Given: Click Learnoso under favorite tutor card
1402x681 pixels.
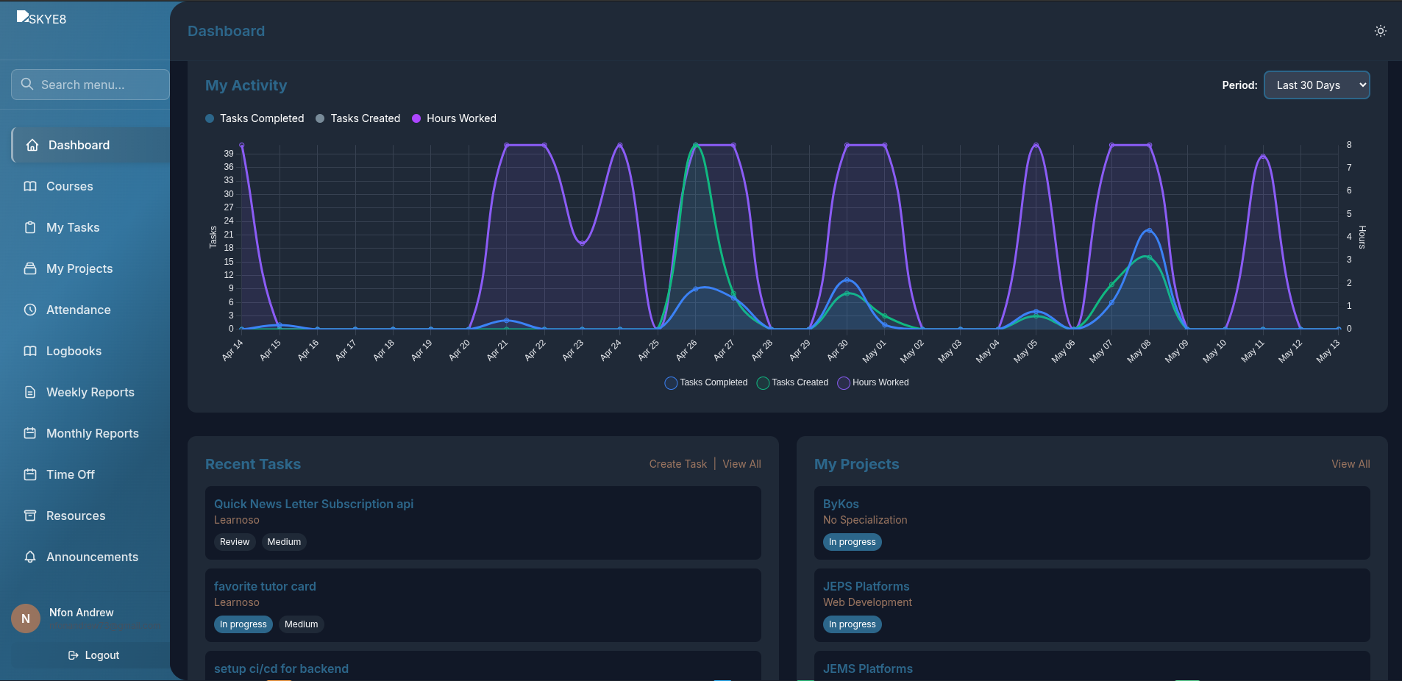Looking at the screenshot, I should pyautogui.click(x=237, y=602).
